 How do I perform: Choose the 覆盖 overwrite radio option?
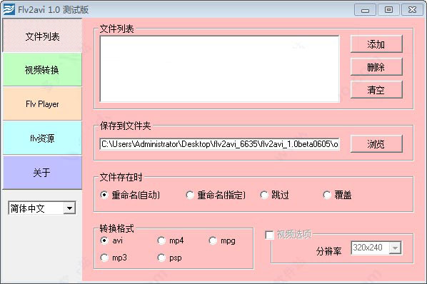click(337, 195)
